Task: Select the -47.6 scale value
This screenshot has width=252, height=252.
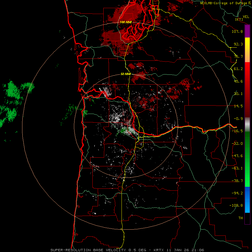Action: (237, 156)
